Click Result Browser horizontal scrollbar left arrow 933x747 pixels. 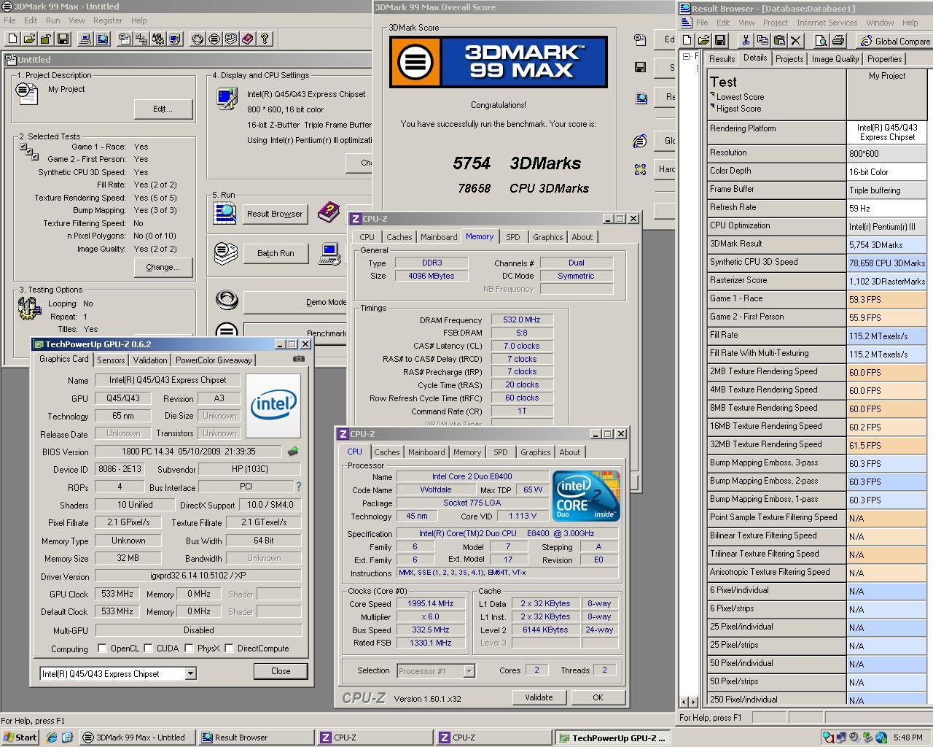point(684,702)
